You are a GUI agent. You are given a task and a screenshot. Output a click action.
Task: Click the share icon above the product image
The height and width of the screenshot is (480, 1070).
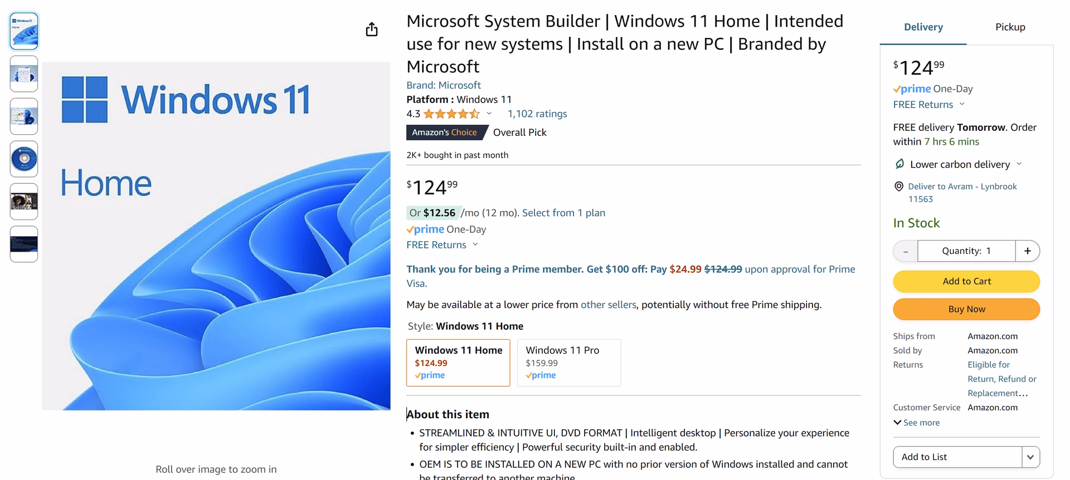372,29
